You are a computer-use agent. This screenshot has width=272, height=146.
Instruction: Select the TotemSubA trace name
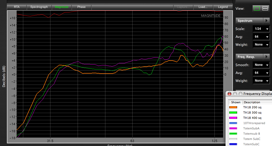pyautogui.click(x=251, y=128)
